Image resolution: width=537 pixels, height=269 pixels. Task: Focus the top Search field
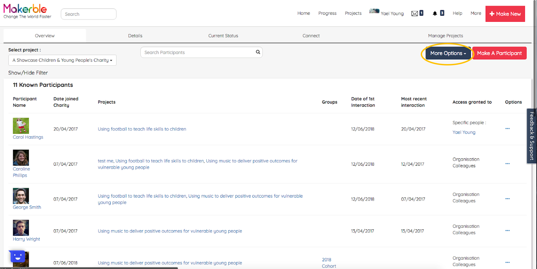[x=89, y=14]
